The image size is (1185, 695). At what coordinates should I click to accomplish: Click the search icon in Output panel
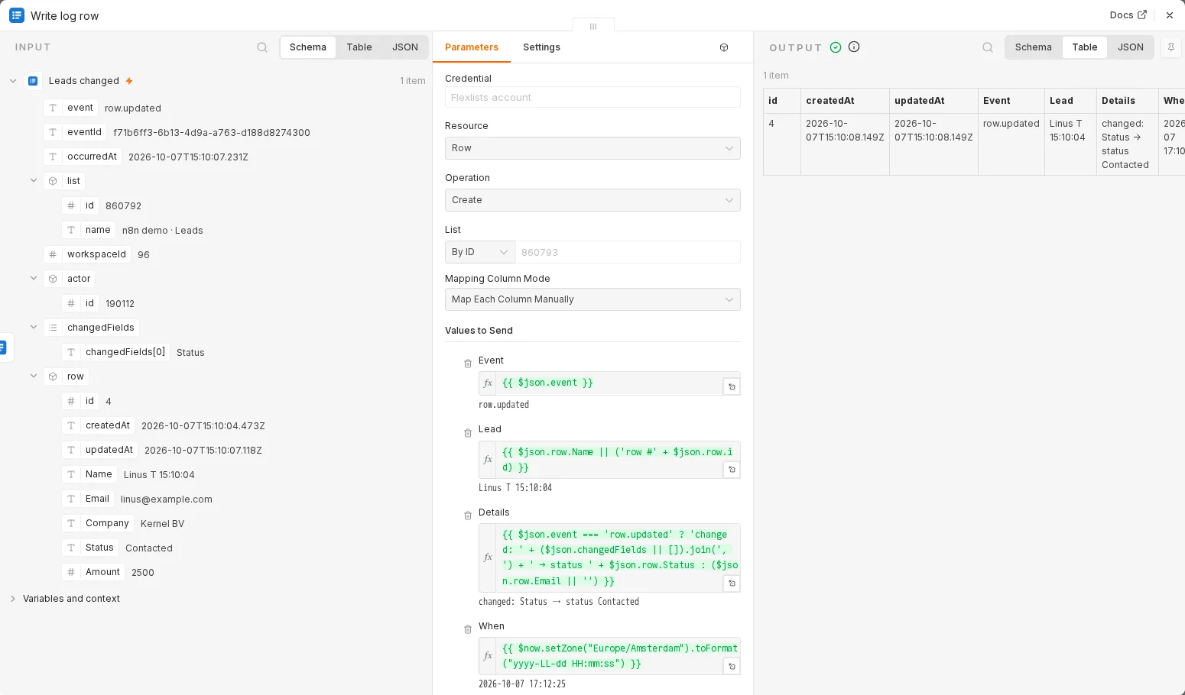coord(988,47)
